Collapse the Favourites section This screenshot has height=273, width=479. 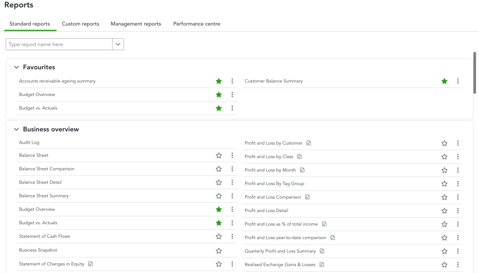(x=16, y=67)
